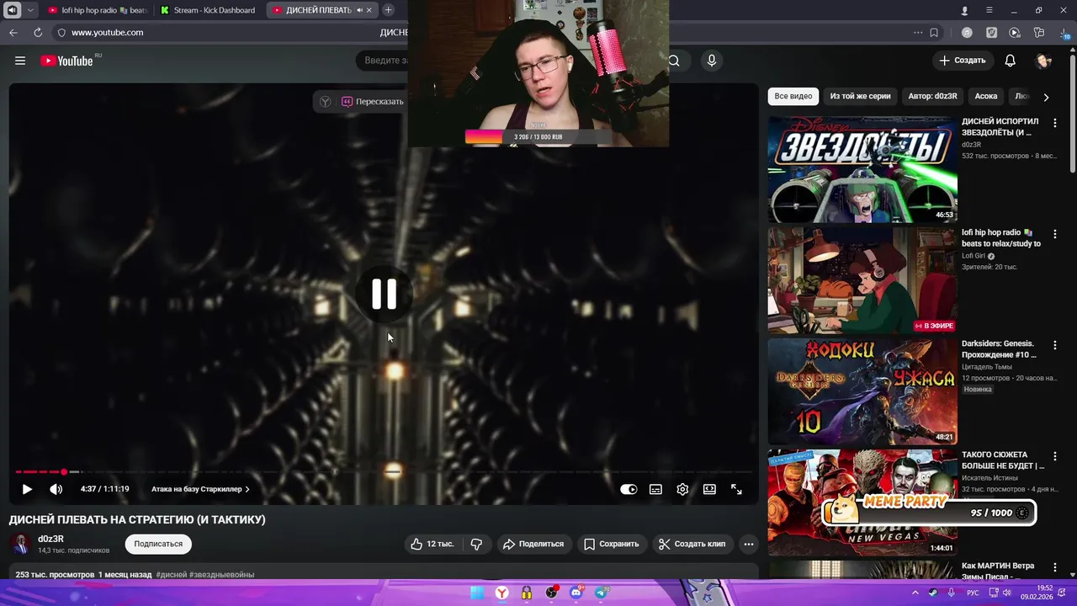Viewport: 1077px width, 606px height.
Task: Switch to the lofi hip hop radio tab
Action: pos(98,10)
